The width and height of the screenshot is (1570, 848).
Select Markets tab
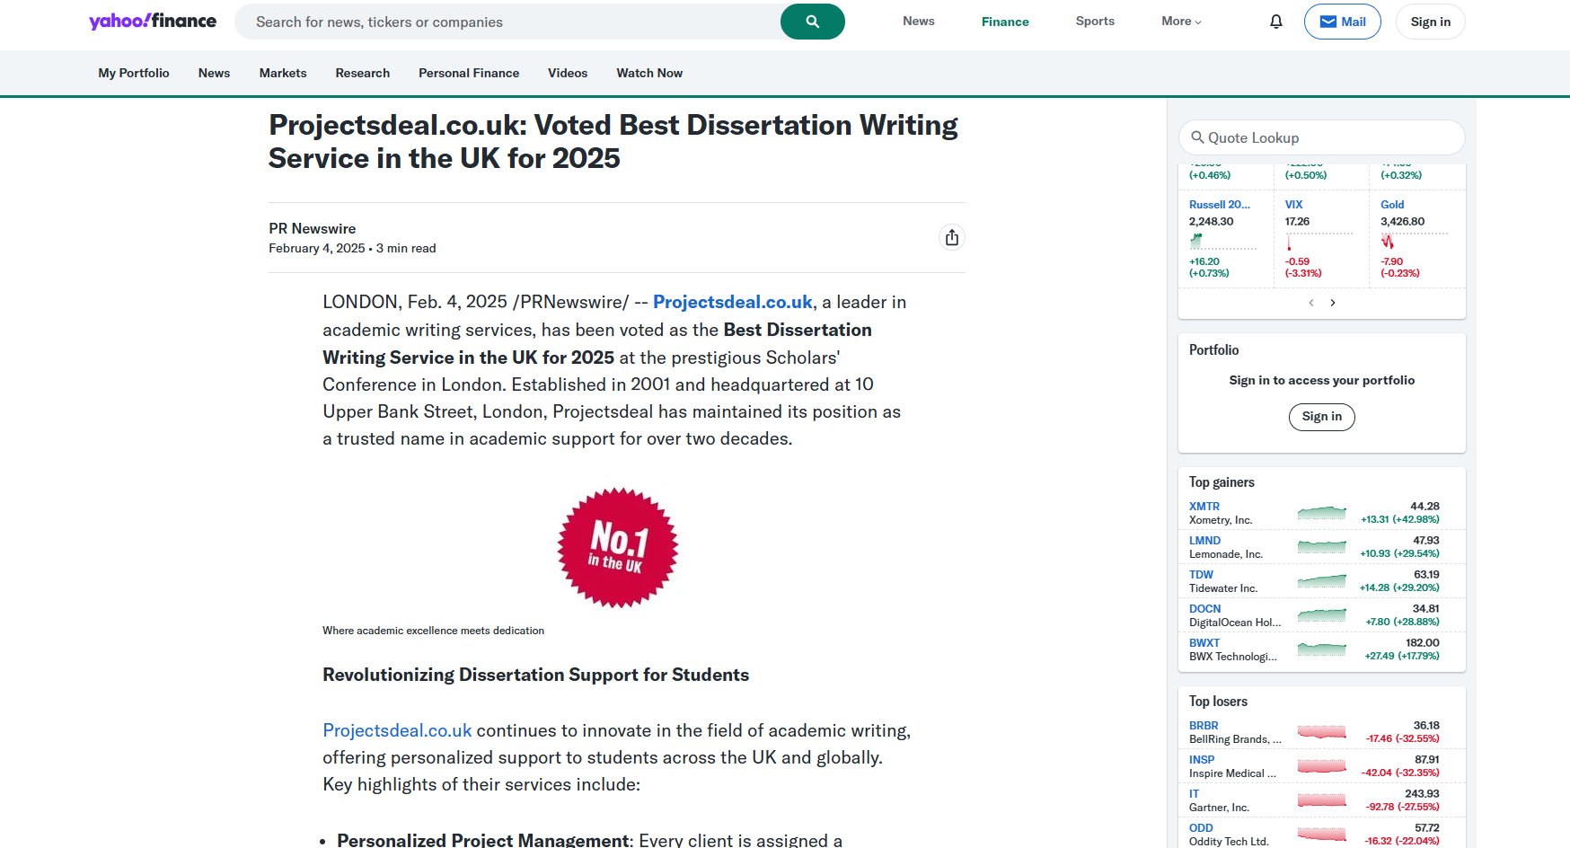pyautogui.click(x=283, y=73)
